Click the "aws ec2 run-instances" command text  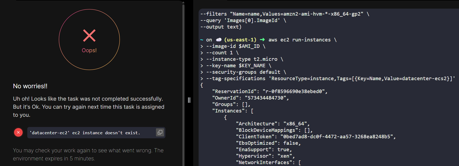300,40
